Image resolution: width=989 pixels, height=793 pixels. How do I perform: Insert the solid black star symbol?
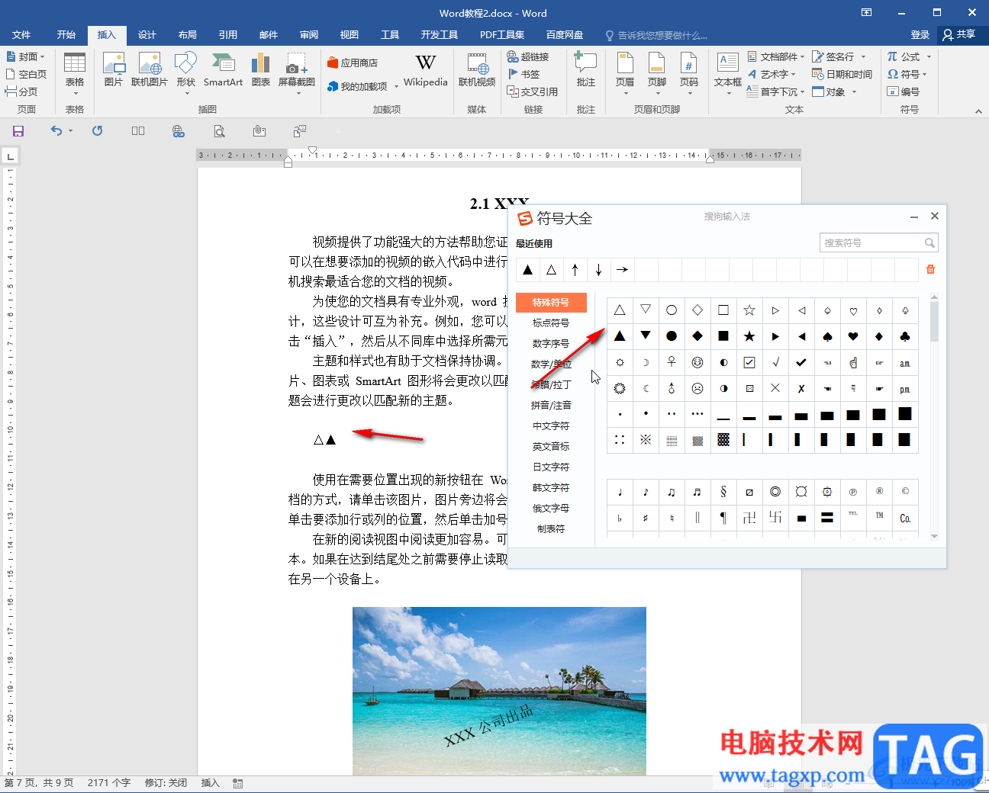(x=749, y=336)
